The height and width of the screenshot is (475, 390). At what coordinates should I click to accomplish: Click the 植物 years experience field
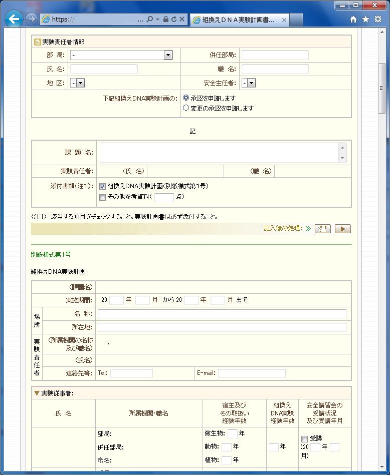coord(227,460)
